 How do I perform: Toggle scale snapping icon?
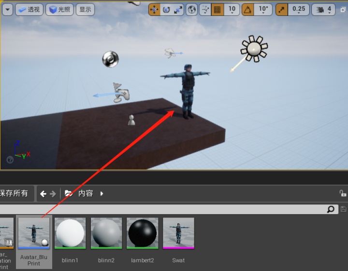[x=282, y=10]
